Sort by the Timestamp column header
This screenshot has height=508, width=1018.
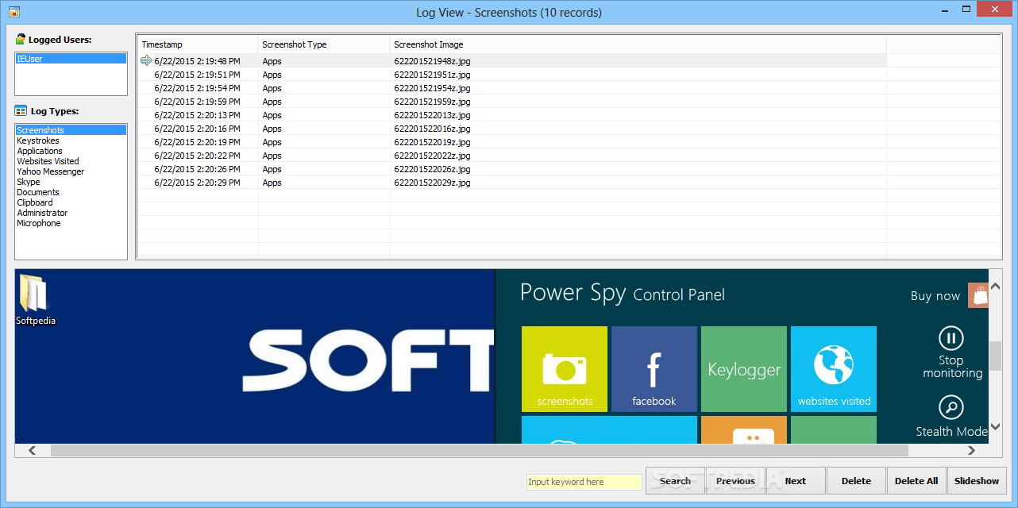click(198, 44)
